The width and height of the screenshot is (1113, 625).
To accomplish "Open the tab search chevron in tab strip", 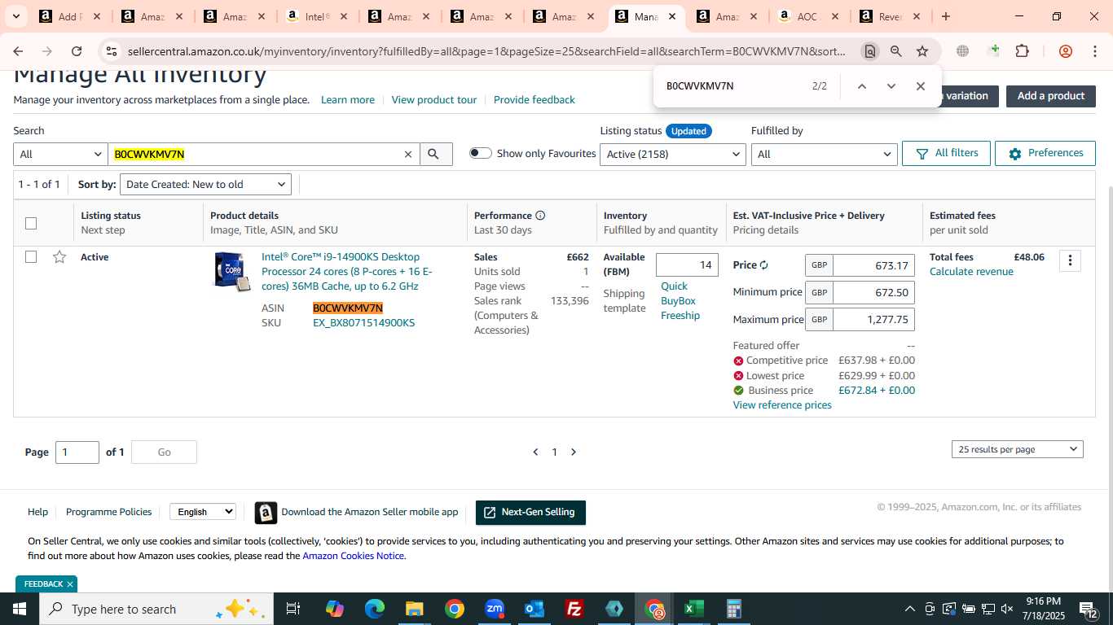I will 15,16.
